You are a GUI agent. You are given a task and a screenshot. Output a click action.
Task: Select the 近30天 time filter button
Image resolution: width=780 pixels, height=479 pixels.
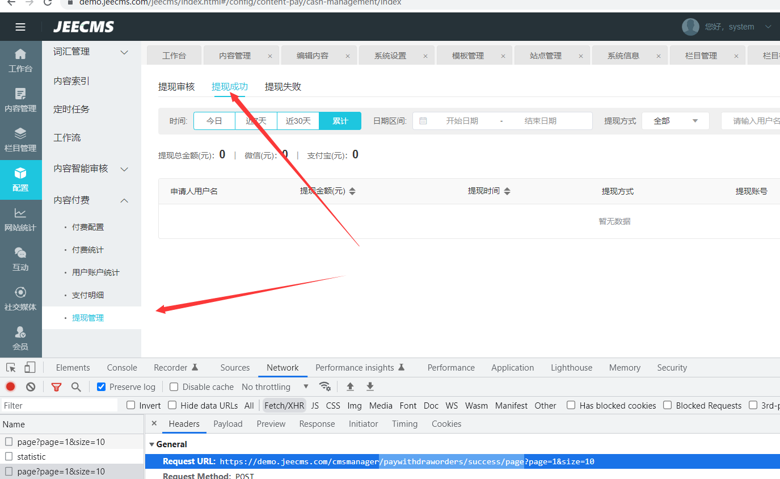pos(298,121)
